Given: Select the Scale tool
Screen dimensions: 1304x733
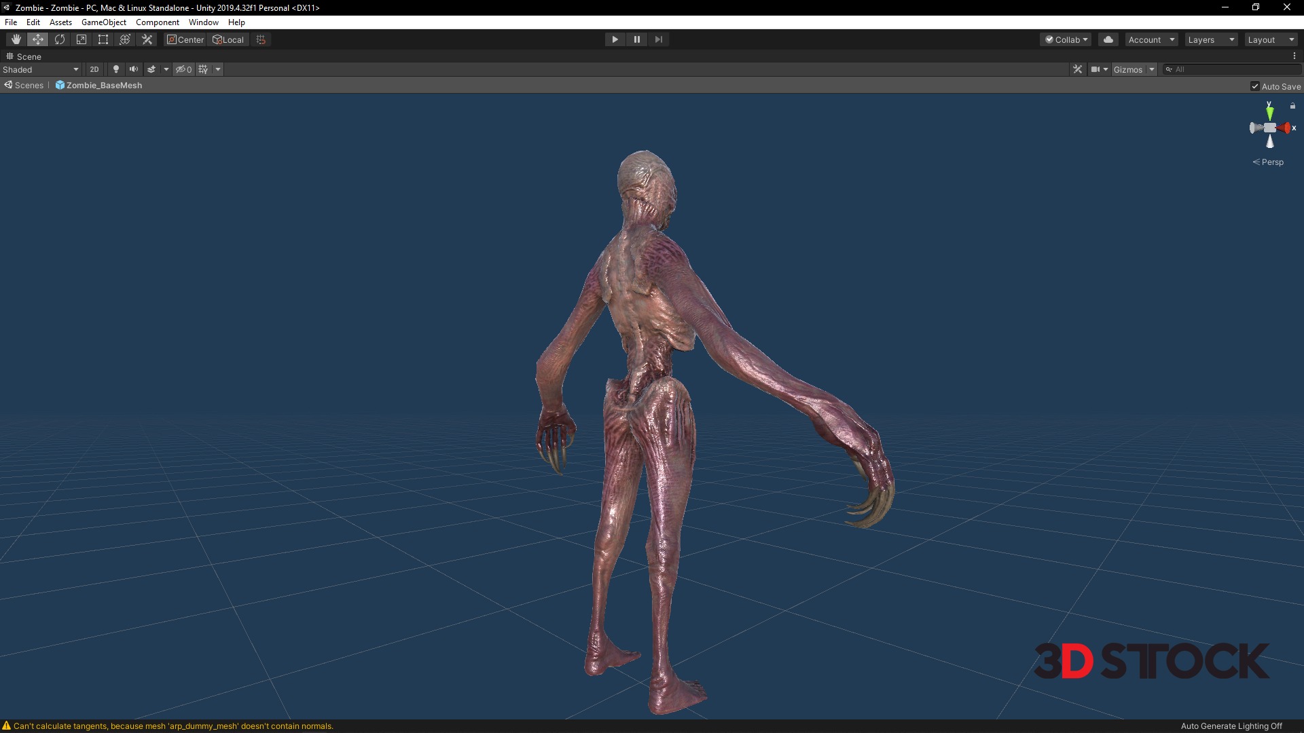Looking at the screenshot, I should [x=81, y=39].
